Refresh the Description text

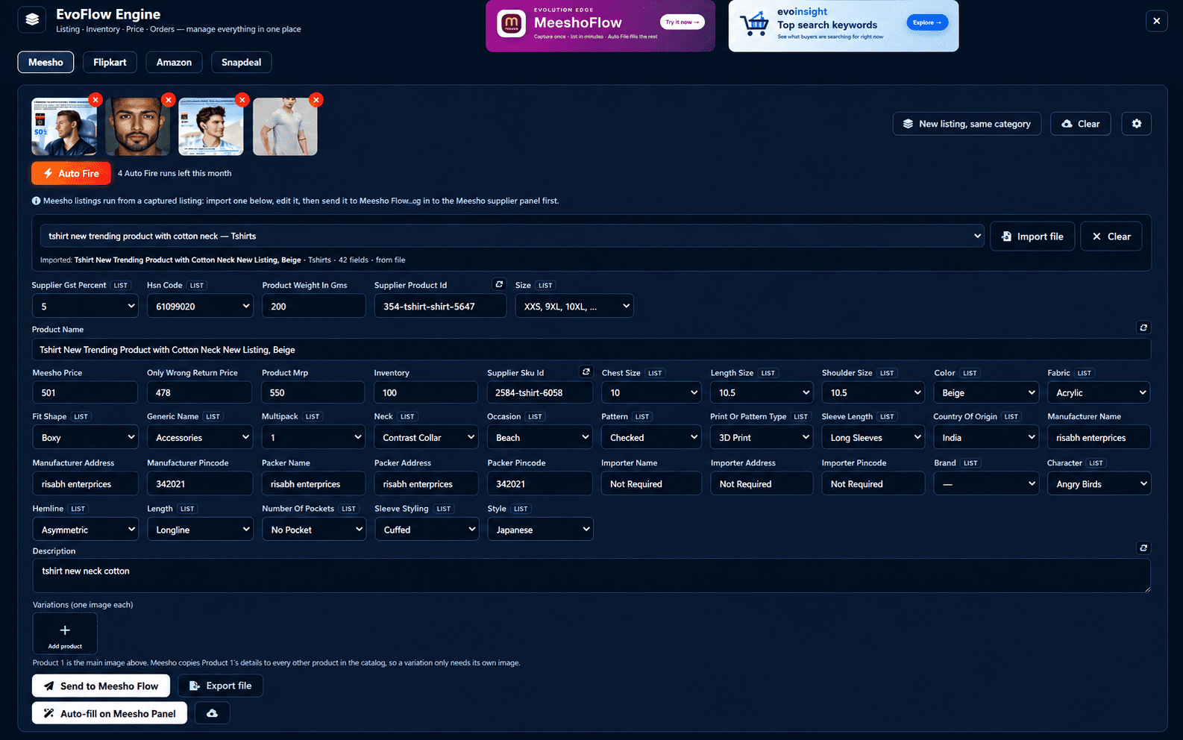click(1143, 548)
